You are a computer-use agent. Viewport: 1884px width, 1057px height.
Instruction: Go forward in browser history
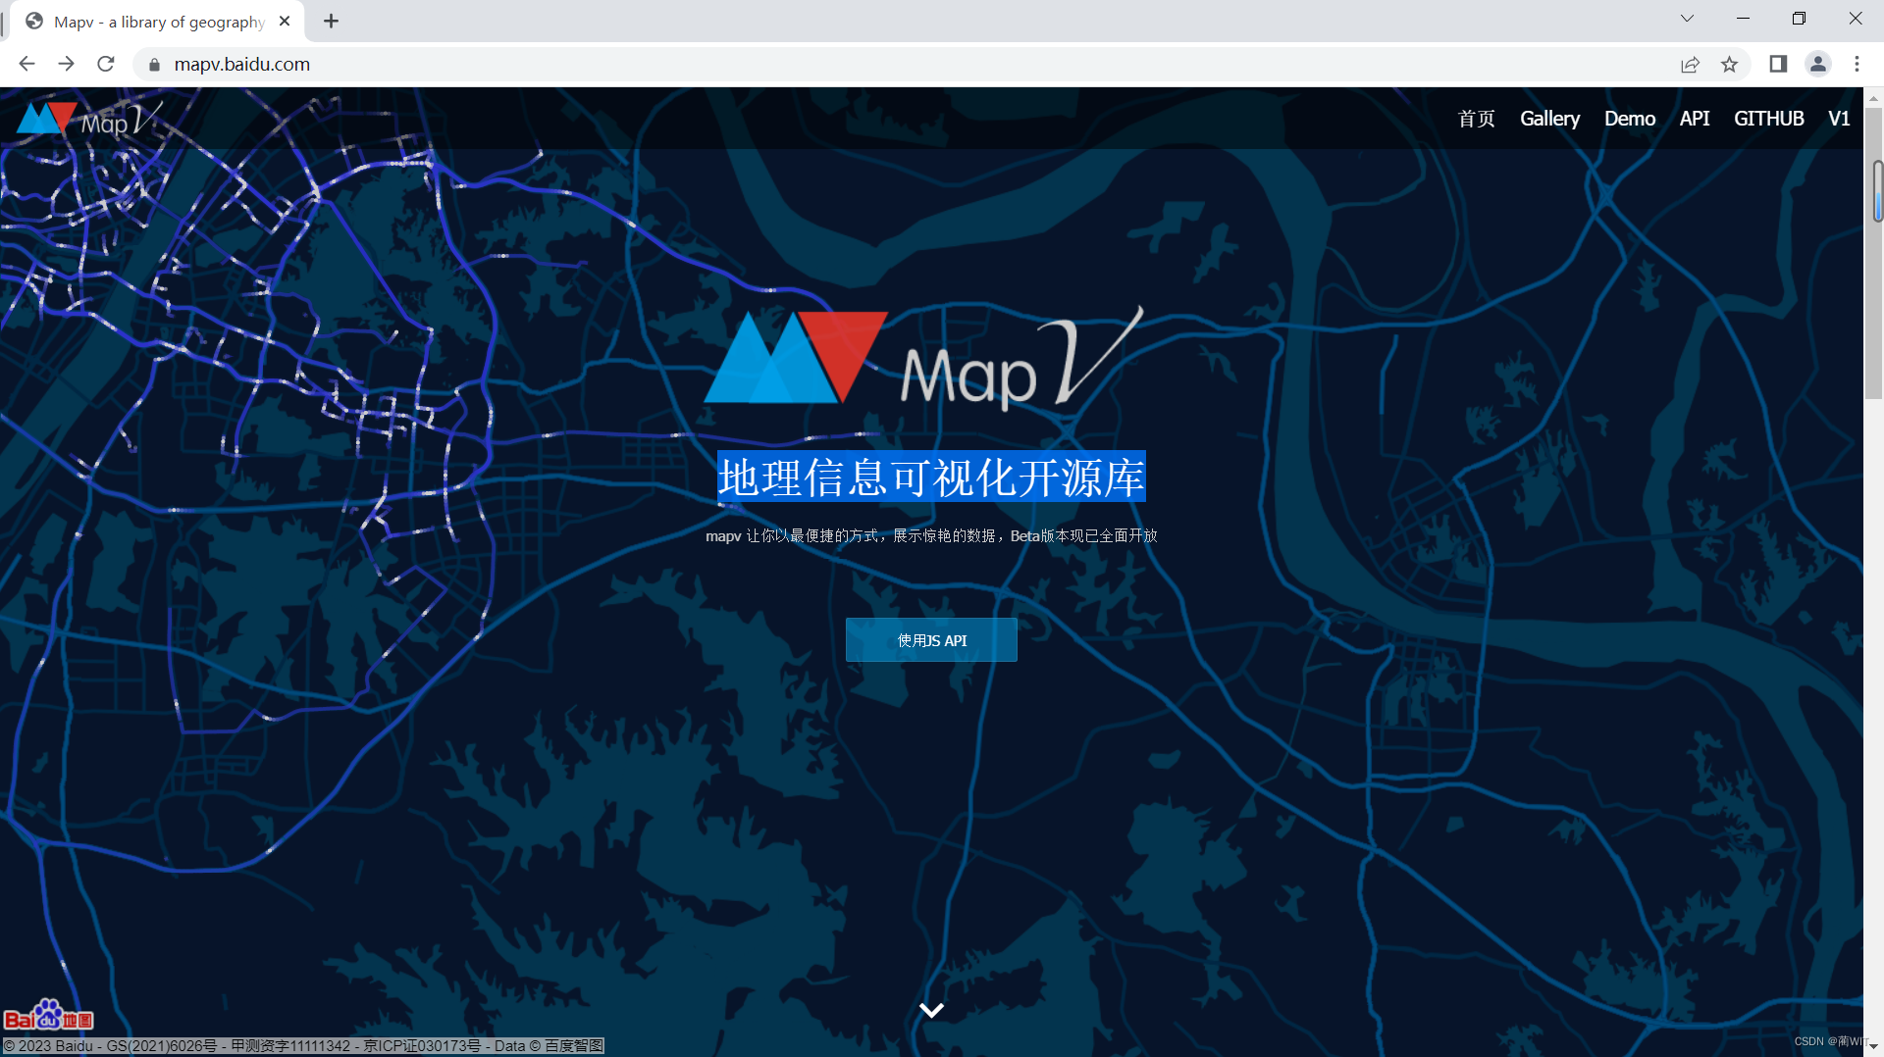66,64
